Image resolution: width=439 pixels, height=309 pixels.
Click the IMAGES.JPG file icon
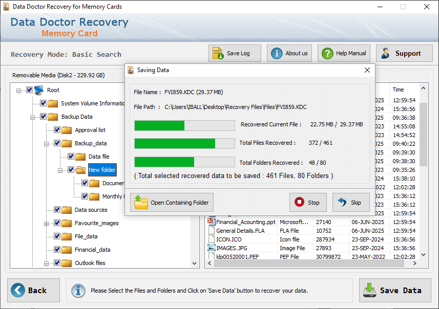click(x=212, y=248)
